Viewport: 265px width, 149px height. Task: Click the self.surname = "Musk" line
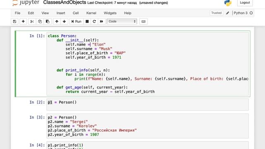click(89, 49)
